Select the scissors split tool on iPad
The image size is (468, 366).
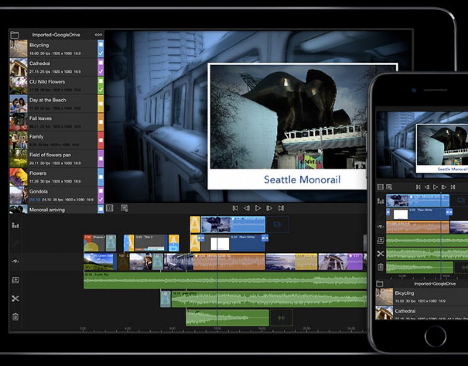[x=16, y=298]
